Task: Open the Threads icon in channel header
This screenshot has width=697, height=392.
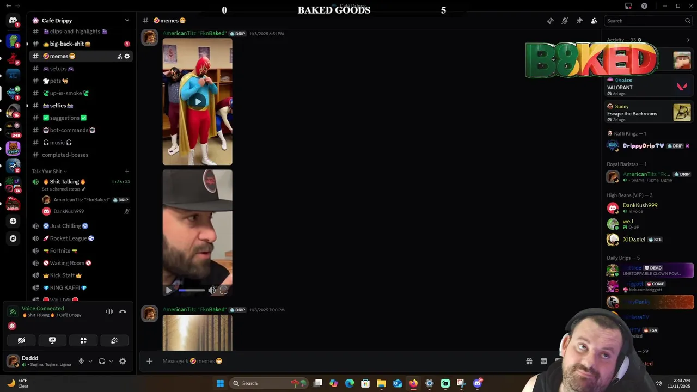Action: tap(550, 21)
